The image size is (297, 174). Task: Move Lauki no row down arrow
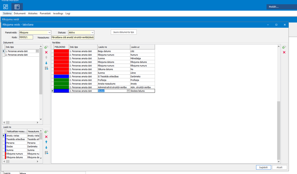[x=46, y=147]
